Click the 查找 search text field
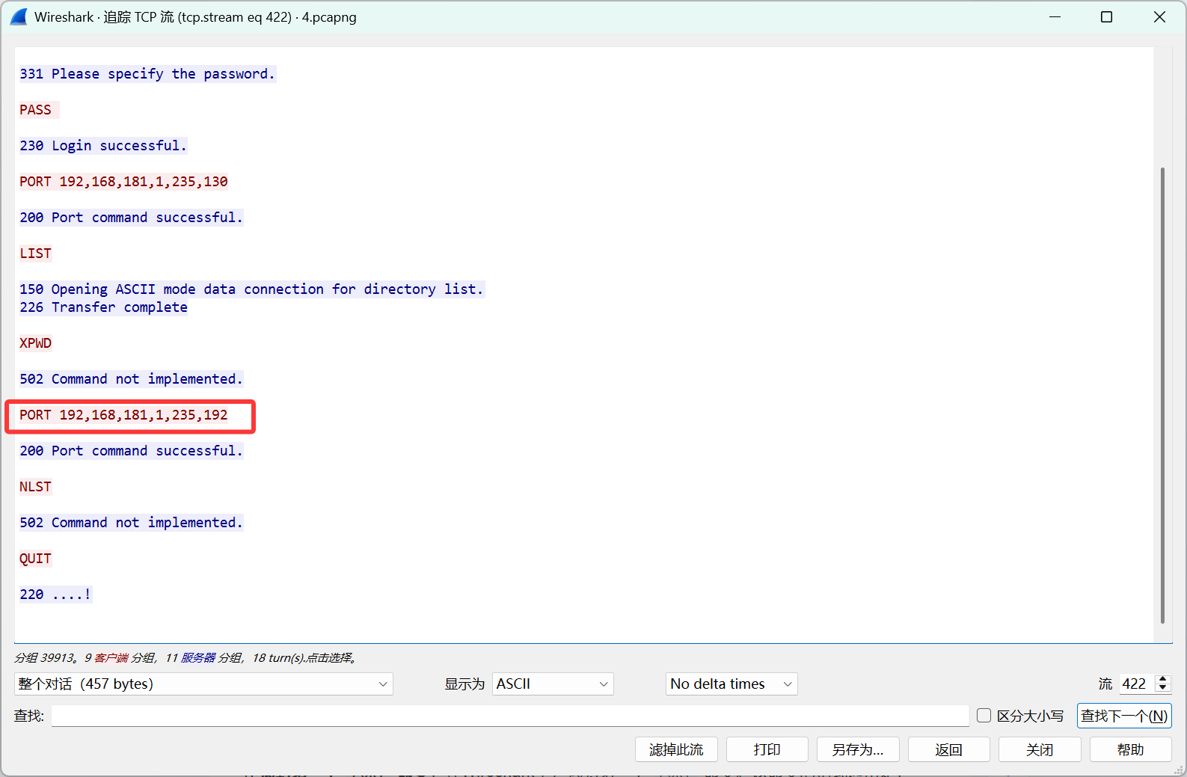 coord(509,716)
